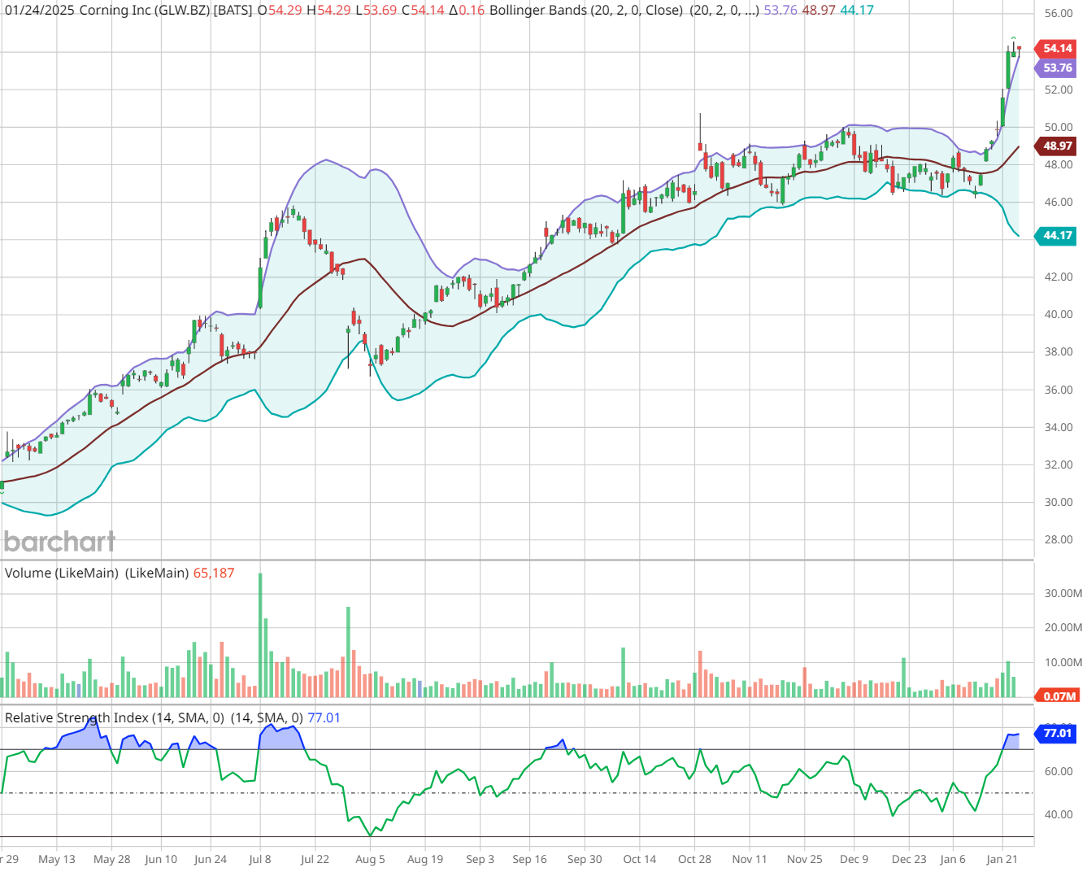Click the 46.00 price axis label

(1059, 202)
